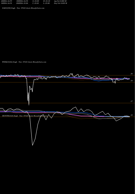Click the Low price 'L:' value

pos(46,3)
